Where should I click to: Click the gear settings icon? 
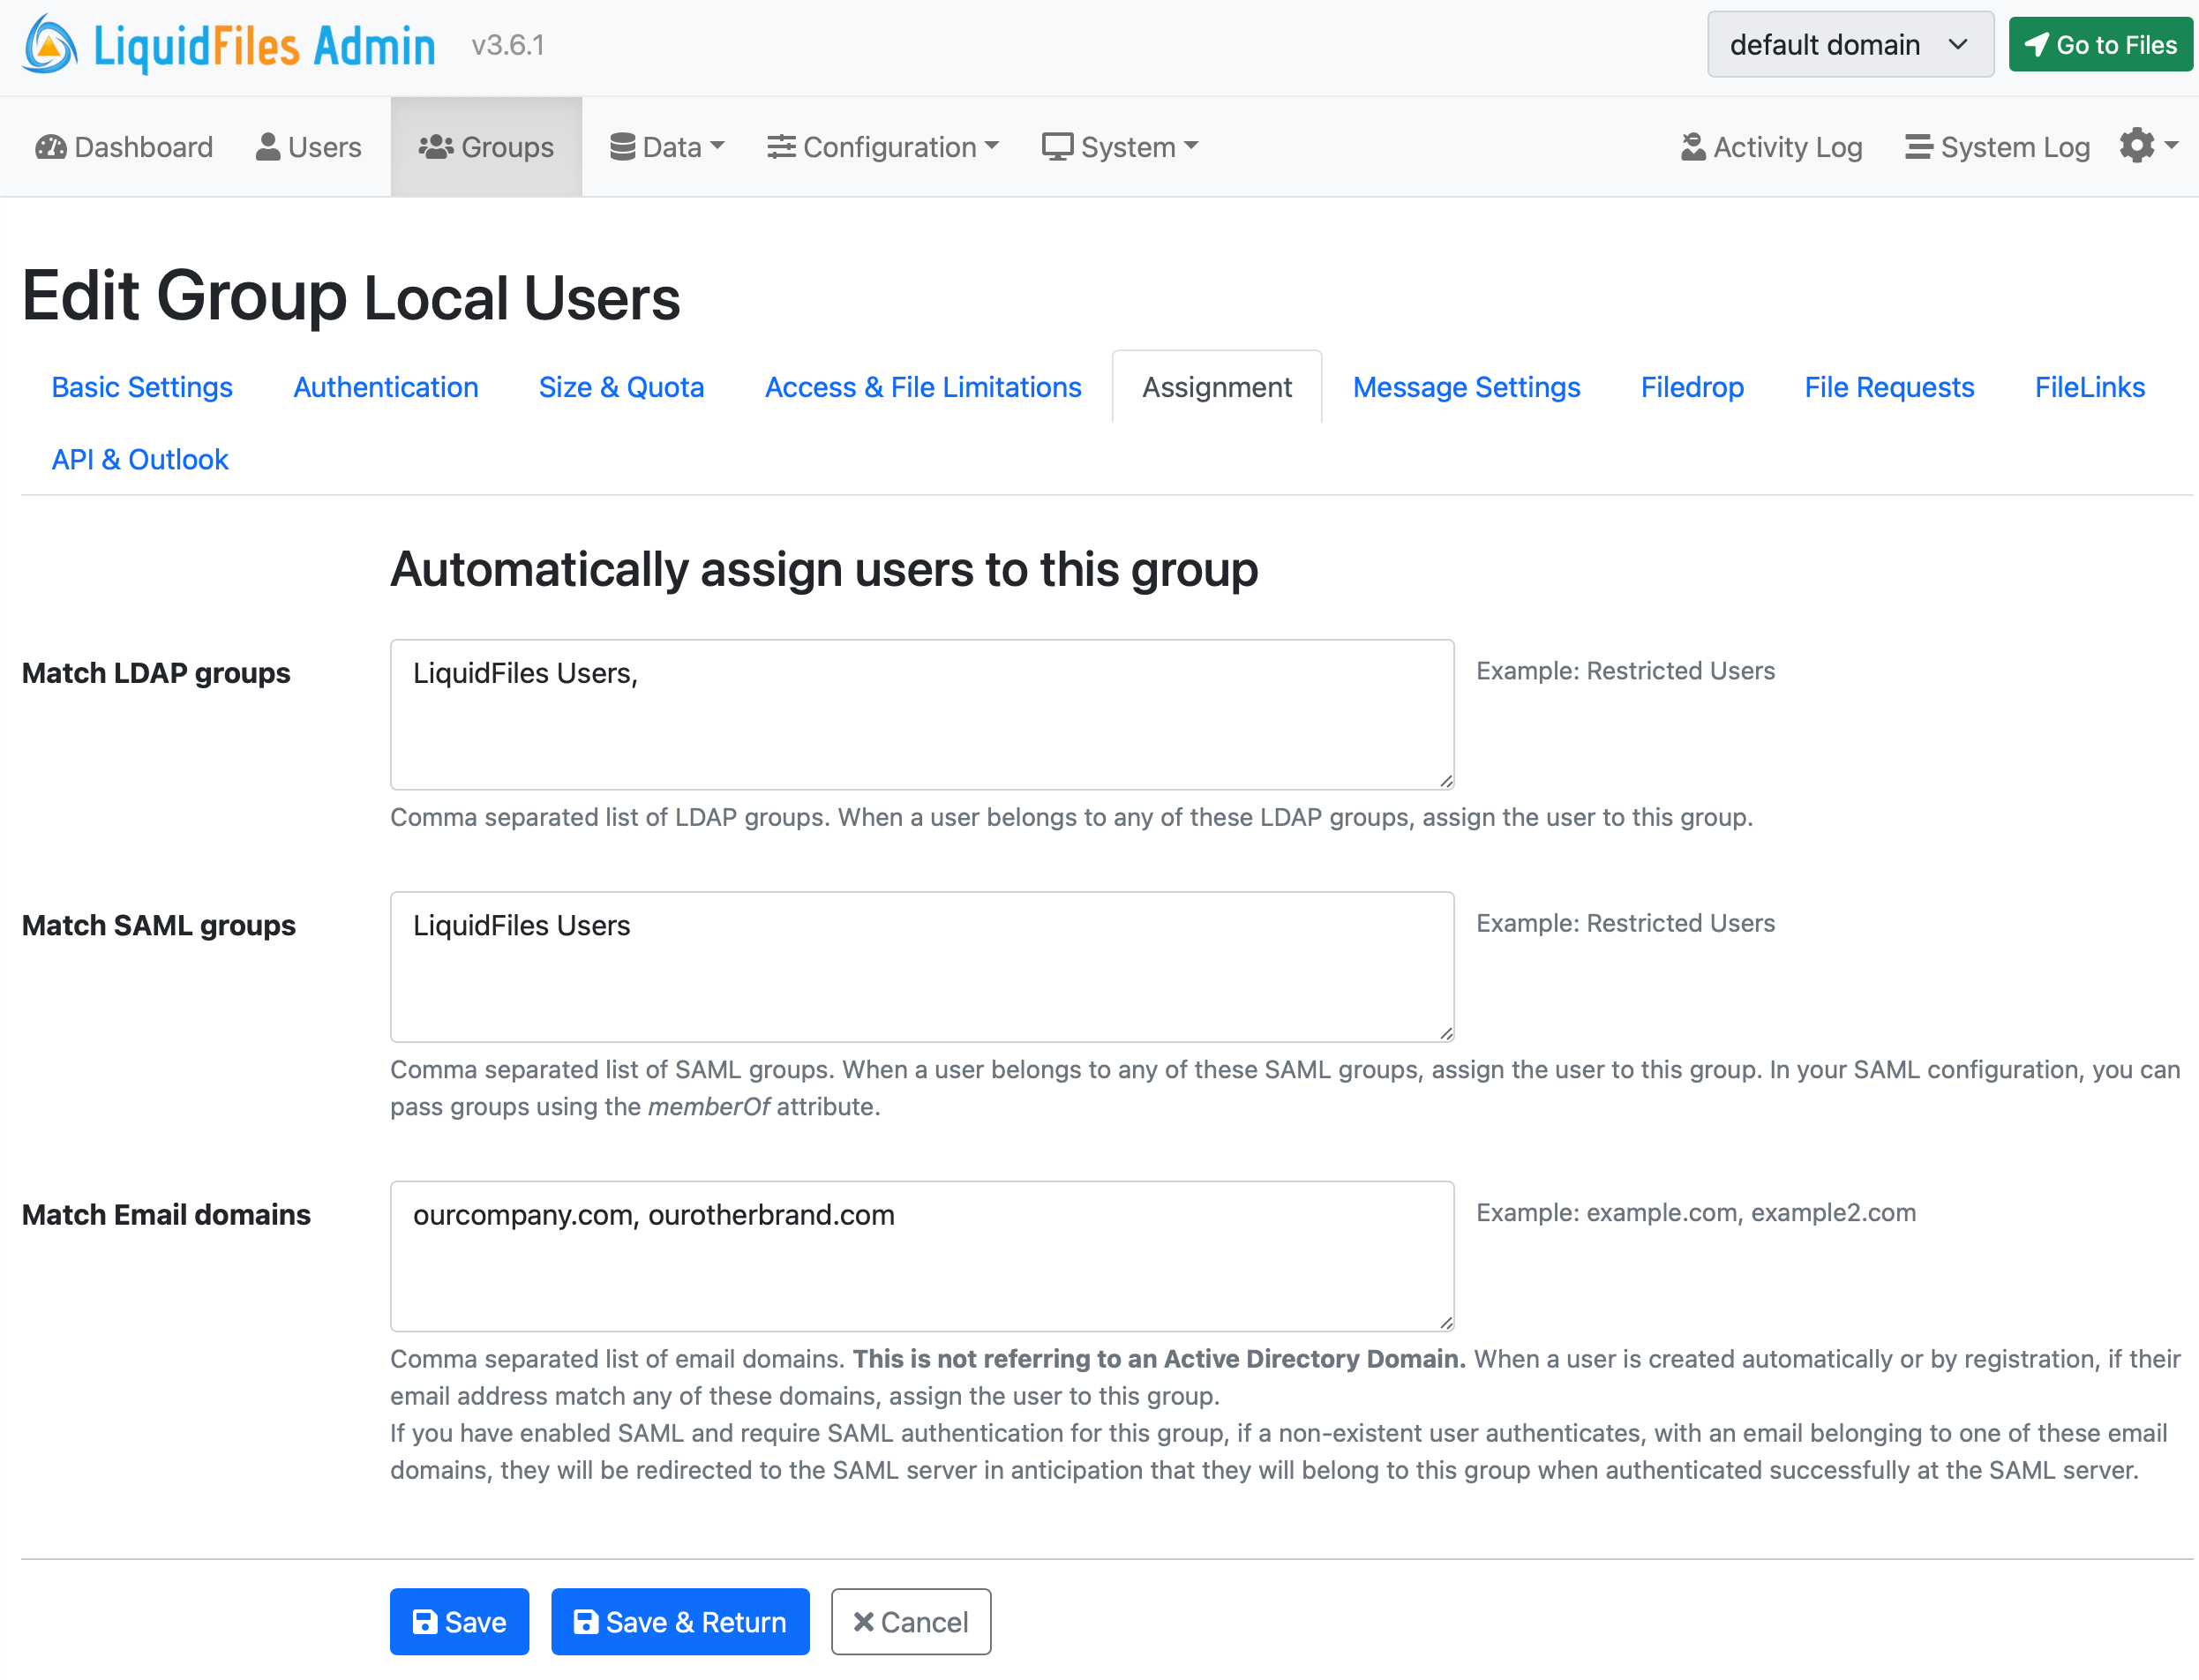click(2138, 145)
